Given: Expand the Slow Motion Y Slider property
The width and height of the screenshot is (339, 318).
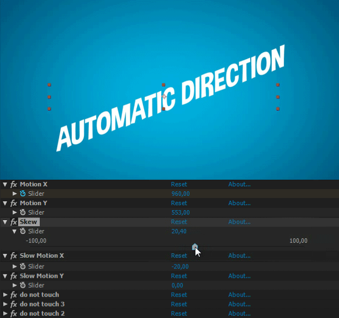Looking at the screenshot, I should pyautogui.click(x=15, y=285).
